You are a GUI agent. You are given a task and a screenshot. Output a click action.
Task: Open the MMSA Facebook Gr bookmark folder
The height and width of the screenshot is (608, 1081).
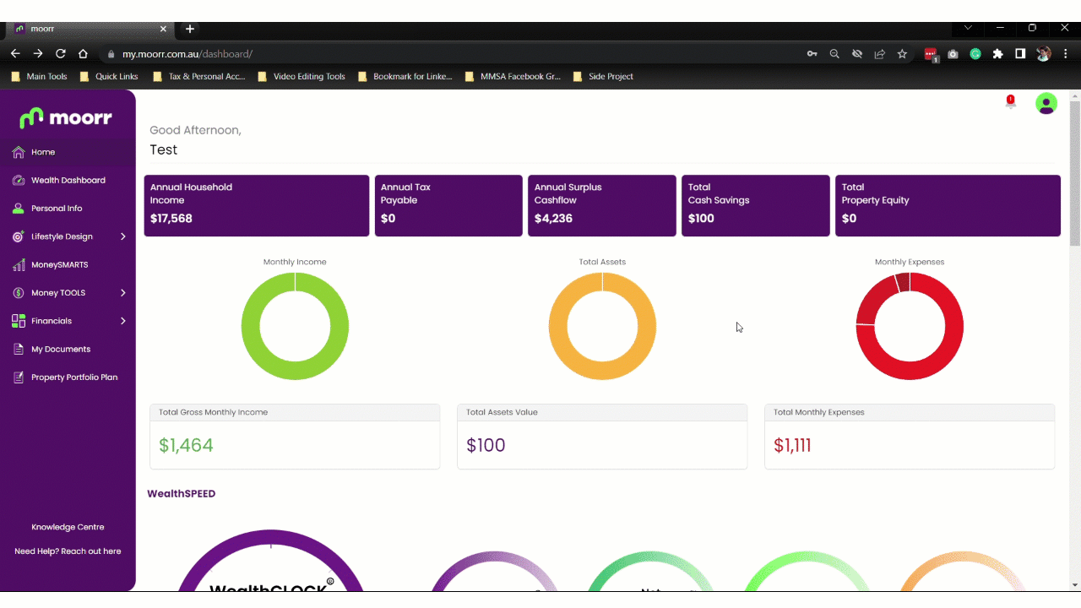tap(513, 76)
